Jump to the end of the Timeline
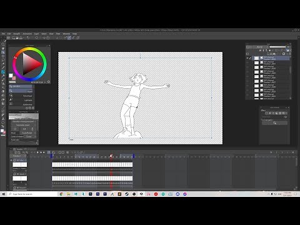 (44, 152)
